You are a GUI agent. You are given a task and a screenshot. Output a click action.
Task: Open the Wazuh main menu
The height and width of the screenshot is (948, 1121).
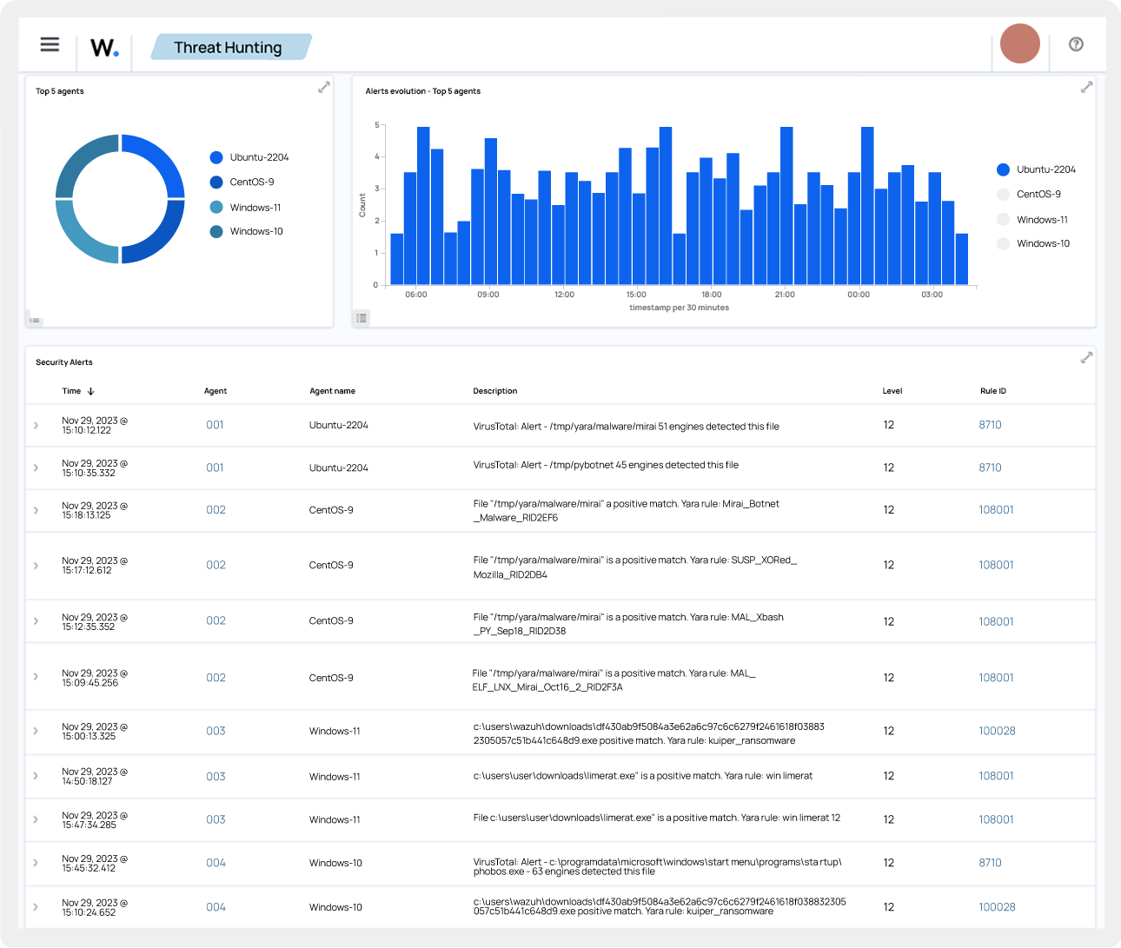pos(50,44)
